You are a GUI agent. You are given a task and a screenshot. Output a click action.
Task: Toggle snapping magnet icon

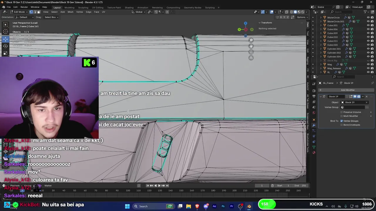tap(156, 12)
